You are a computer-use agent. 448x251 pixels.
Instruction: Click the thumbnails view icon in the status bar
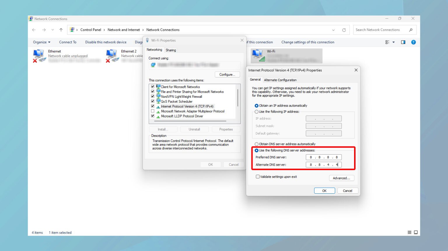[x=416, y=232]
